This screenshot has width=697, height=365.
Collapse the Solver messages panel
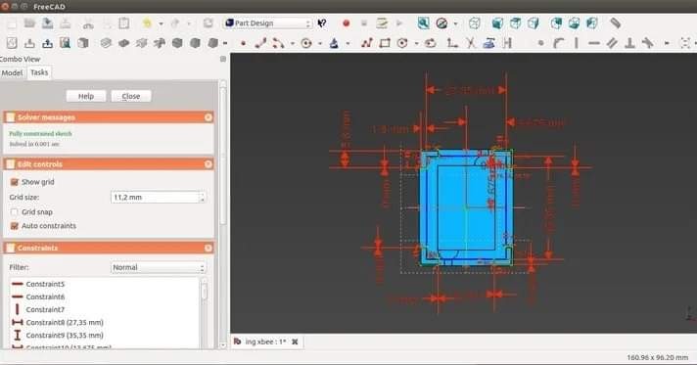coord(209,117)
